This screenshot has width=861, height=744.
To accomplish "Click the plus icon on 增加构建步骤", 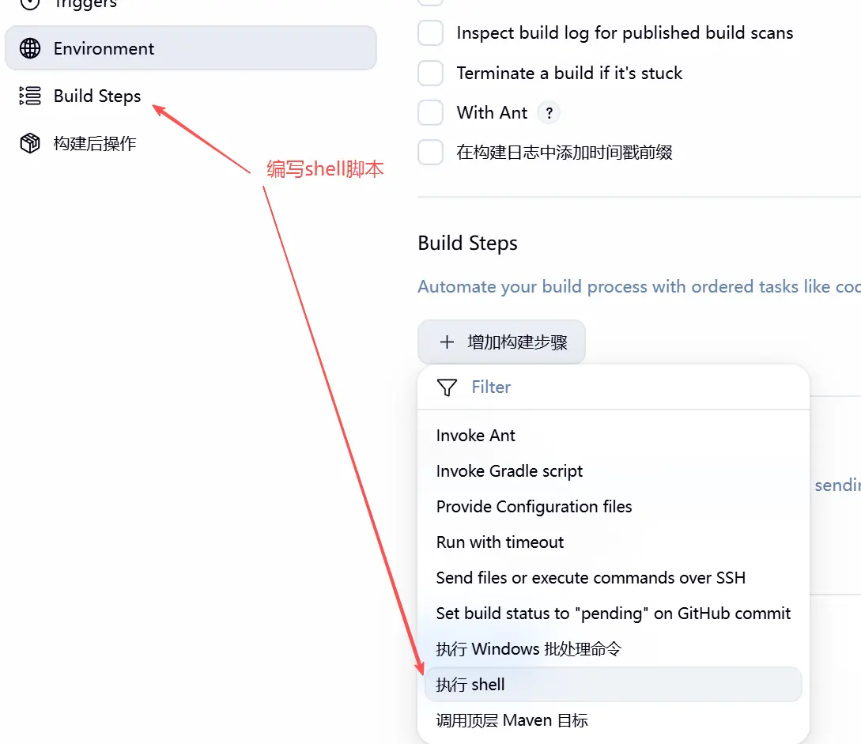I will (x=447, y=342).
